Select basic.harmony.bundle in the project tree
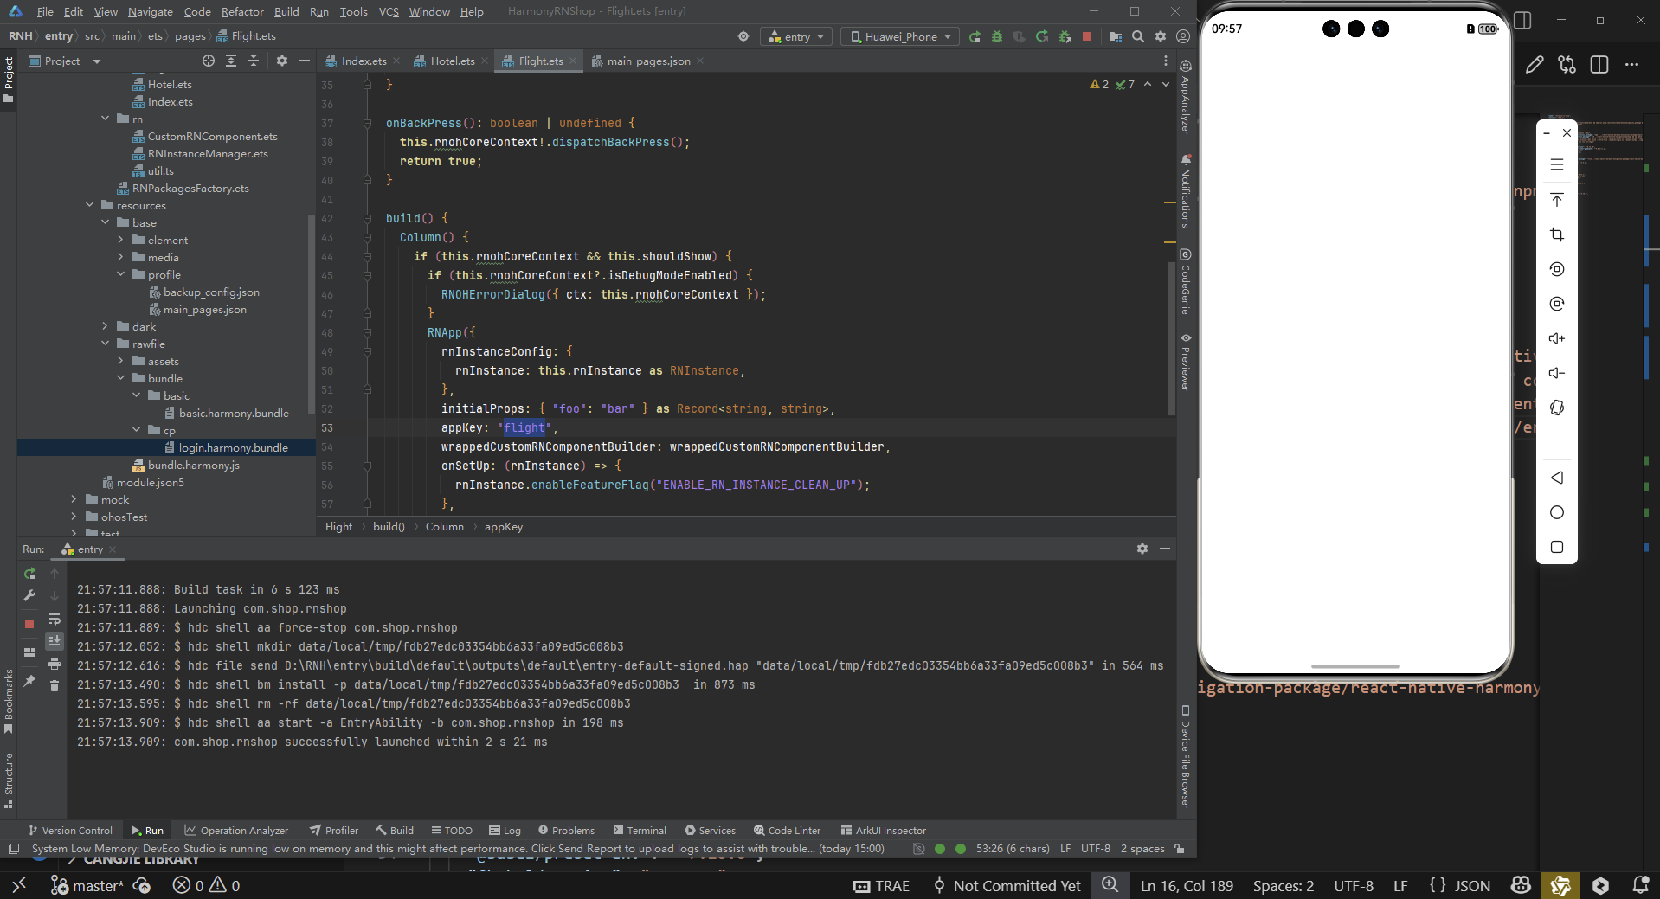Image resolution: width=1660 pixels, height=899 pixels. click(x=233, y=413)
